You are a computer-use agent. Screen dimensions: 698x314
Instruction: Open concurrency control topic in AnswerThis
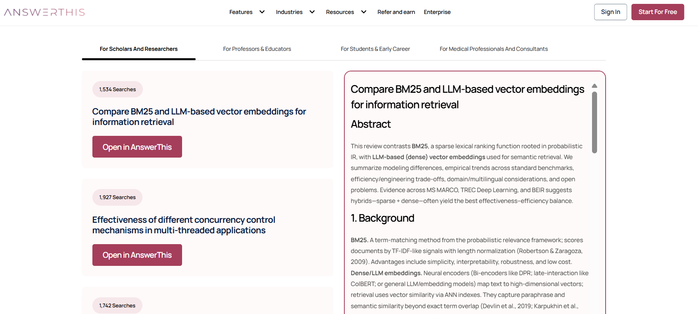click(137, 255)
